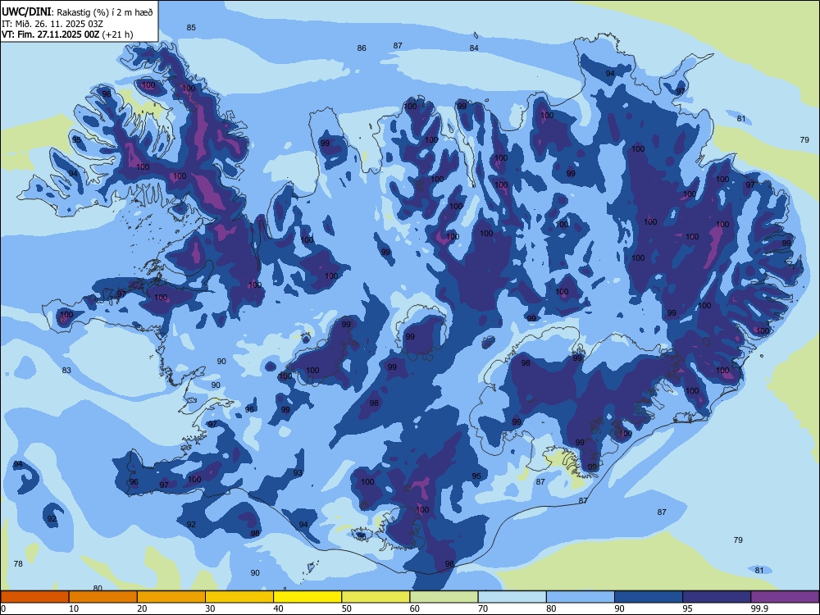Click the pale yellow-green 50–60 legend swatch

click(x=376, y=597)
